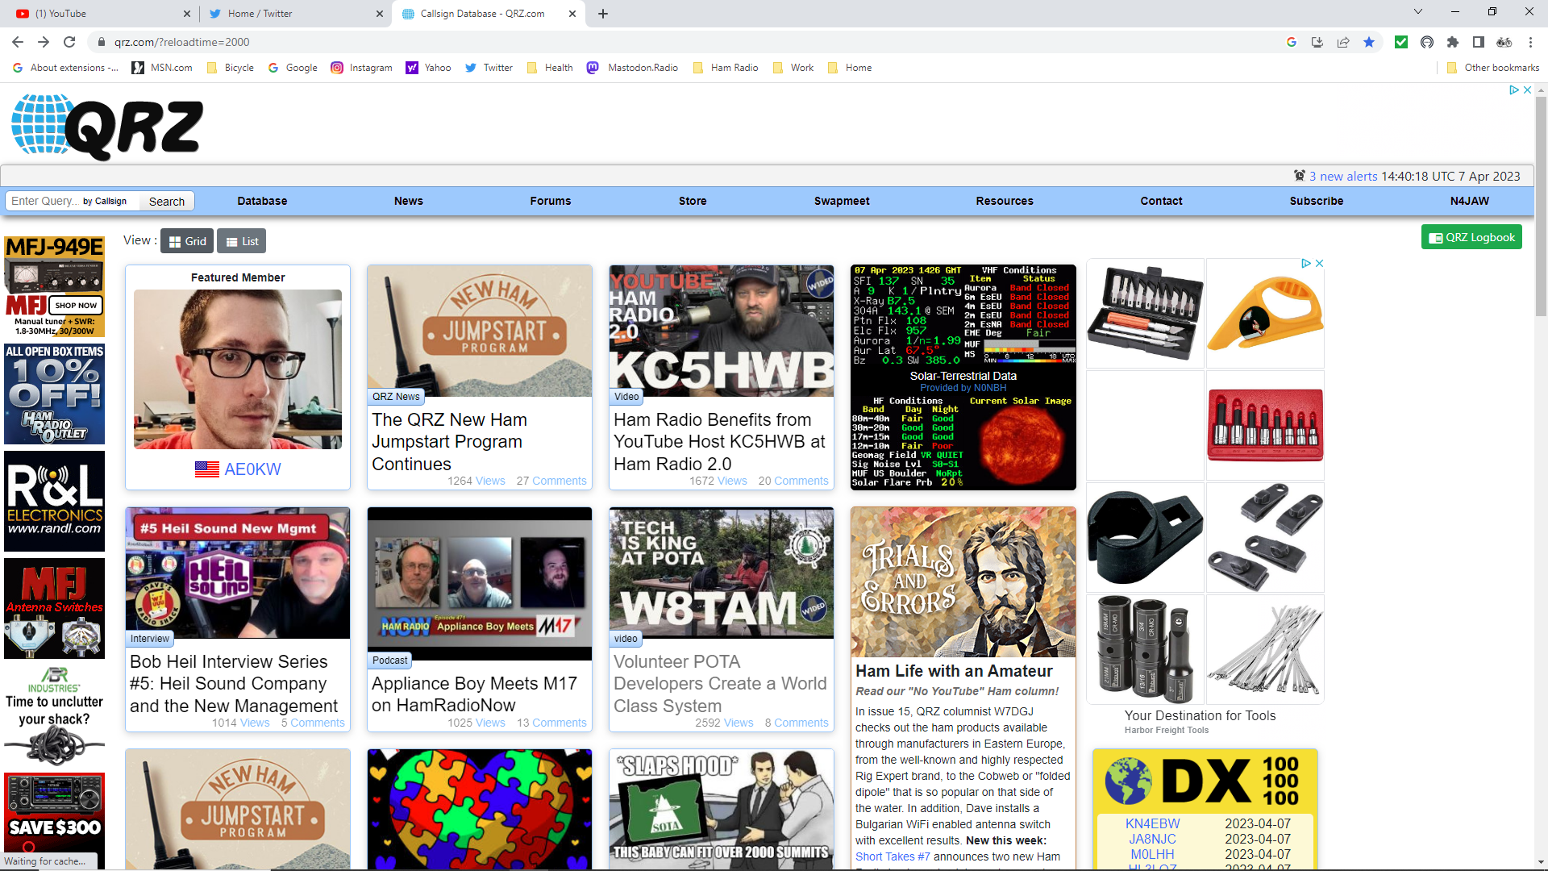
Task: Bookmark page with star icon
Action: [1369, 42]
